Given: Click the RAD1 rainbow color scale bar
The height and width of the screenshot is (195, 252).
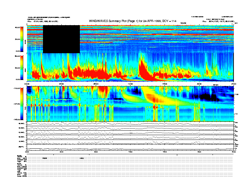Looking at the screenshot, I should 22,68.
